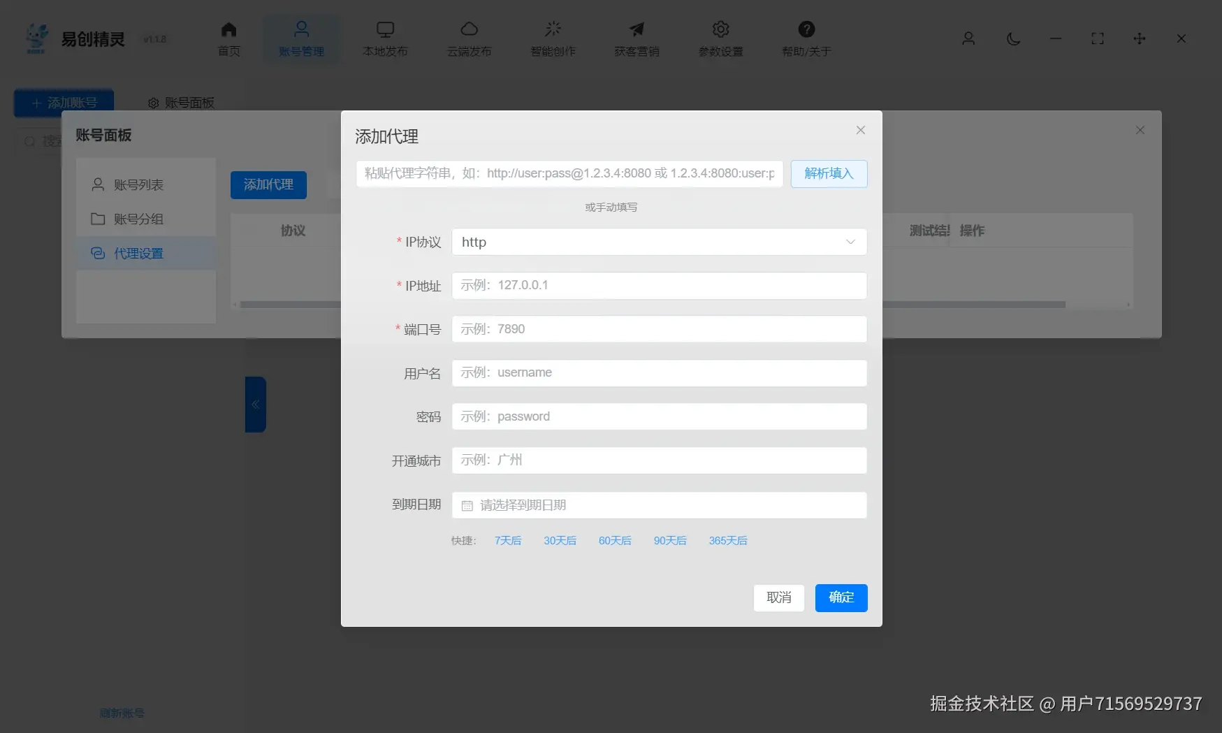Click the IP地址 input field
The height and width of the screenshot is (733, 1222).
659,285
